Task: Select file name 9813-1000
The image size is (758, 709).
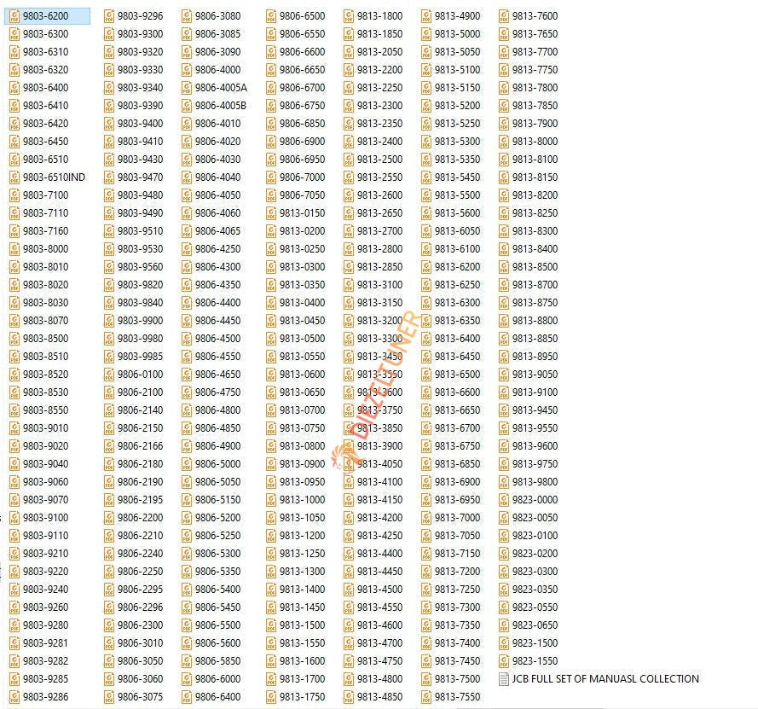Action: 302,500
